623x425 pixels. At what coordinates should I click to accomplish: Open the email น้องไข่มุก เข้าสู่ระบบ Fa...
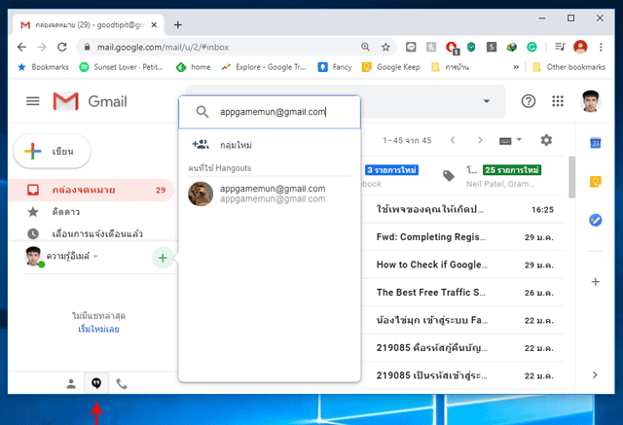click(x=464, y=320)
